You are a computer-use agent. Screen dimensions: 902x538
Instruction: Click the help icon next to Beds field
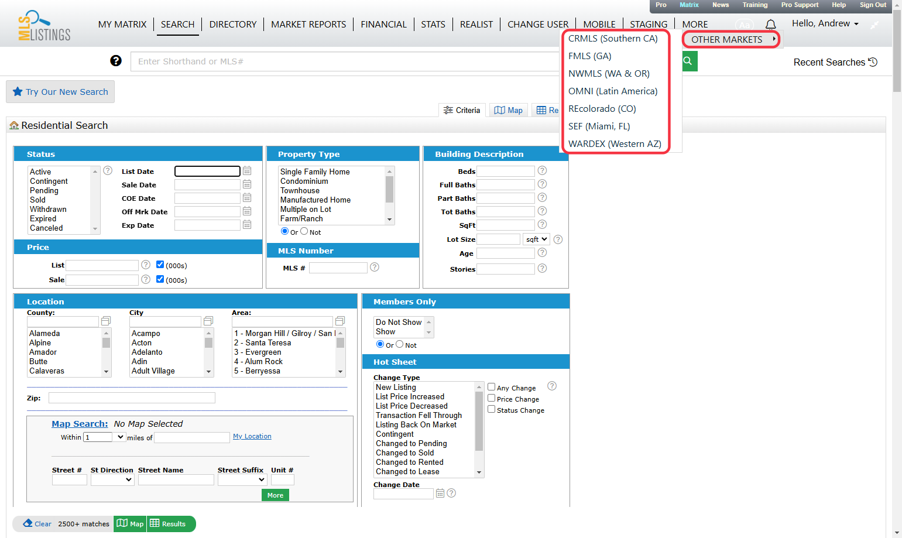[x=542, y=170]
